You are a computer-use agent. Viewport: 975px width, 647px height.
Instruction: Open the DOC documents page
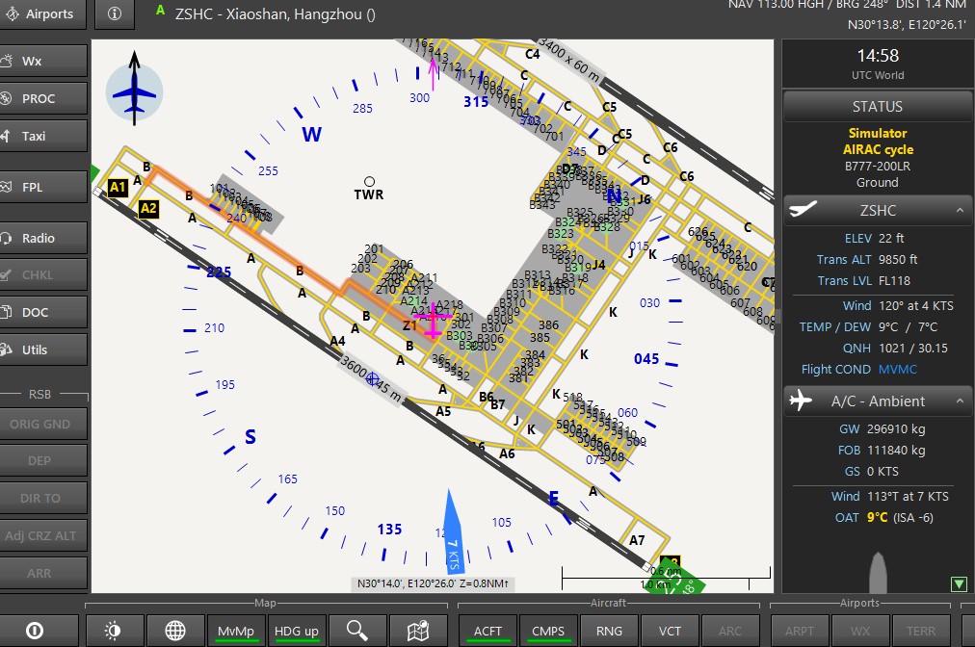click(x=43, y=312)
